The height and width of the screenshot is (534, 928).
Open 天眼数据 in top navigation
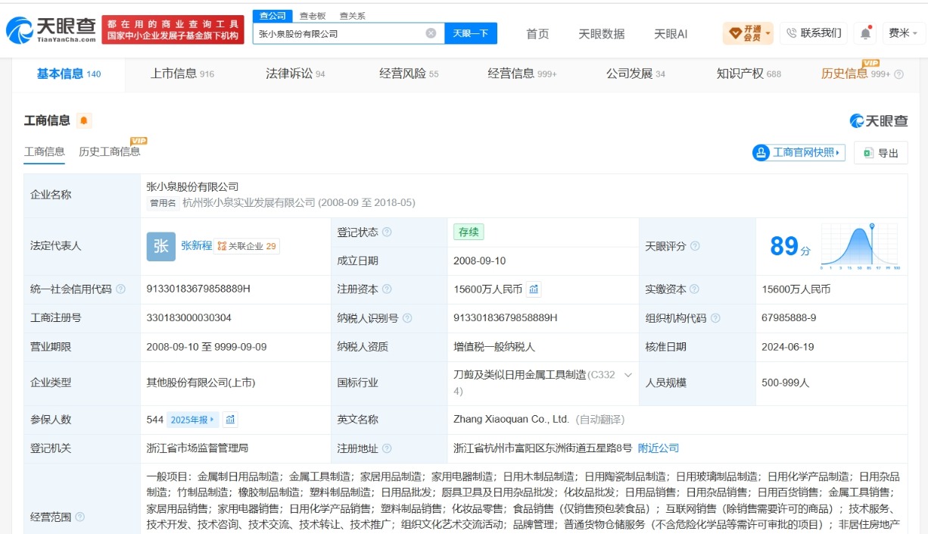tap(602, 33)
